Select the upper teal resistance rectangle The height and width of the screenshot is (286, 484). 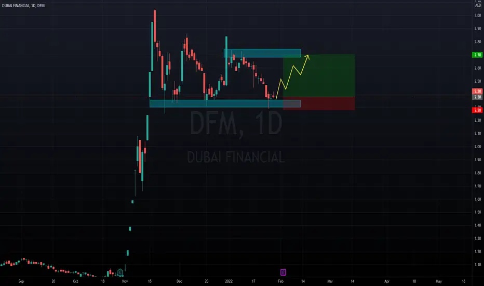[262, 53]
